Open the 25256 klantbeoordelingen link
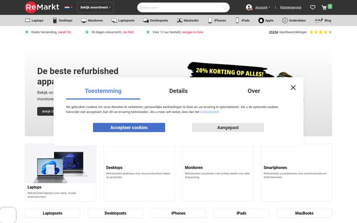This screenshot has width=357, height=223. click(288, 32)
